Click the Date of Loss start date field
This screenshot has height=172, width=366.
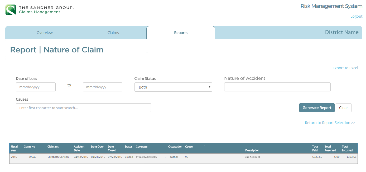coord(36,87)
